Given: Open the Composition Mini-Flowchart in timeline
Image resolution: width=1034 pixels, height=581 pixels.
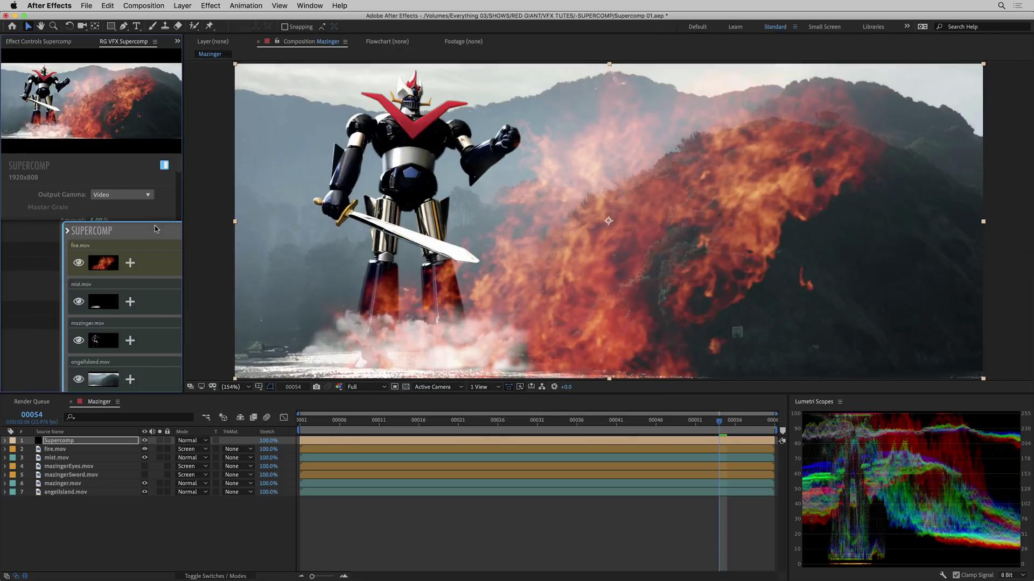Looking at the screenshot, I should 206,417.
